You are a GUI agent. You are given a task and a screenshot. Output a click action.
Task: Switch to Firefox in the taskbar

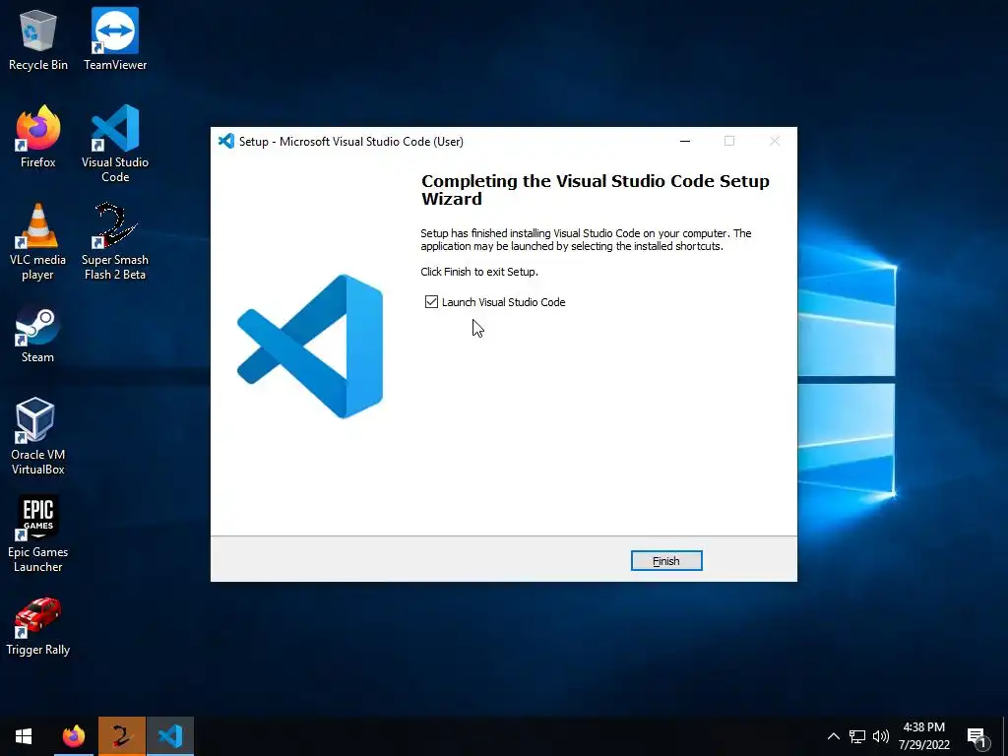click(x=73, y=736)
